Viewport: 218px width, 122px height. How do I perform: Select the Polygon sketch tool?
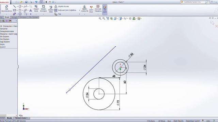[x=20, y=14]
